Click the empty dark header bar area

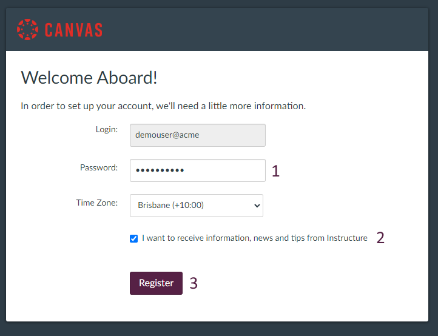273,29
